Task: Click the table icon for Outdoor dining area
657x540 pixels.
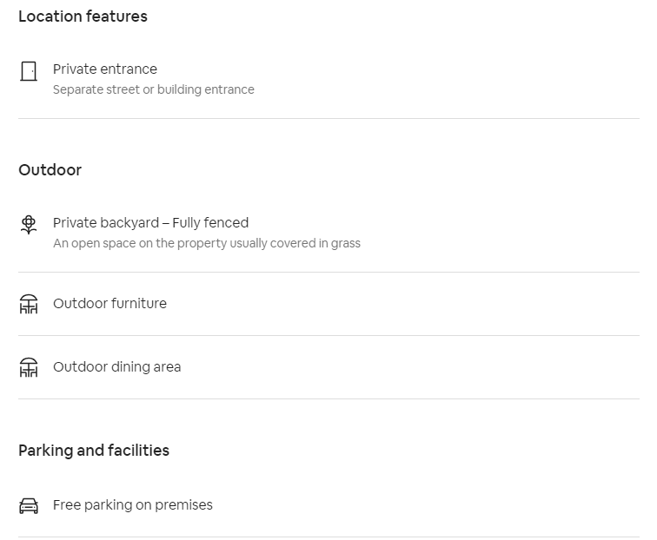Action: [x=29, y=367]
